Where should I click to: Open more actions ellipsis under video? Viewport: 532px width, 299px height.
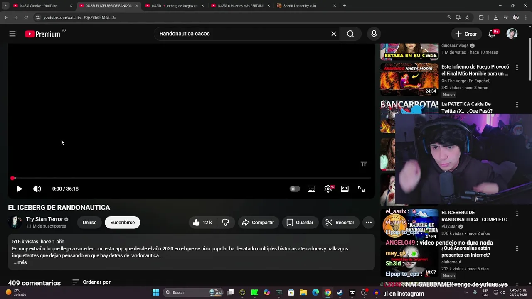(369, 223)
